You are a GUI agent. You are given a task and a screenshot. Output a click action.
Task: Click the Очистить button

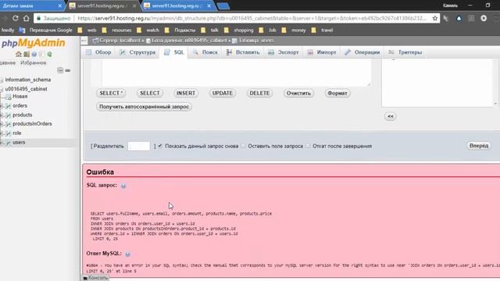(x=298, y=93)
